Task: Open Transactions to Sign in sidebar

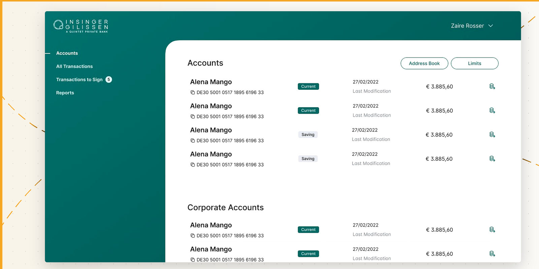Action: (x=79, y=80)
